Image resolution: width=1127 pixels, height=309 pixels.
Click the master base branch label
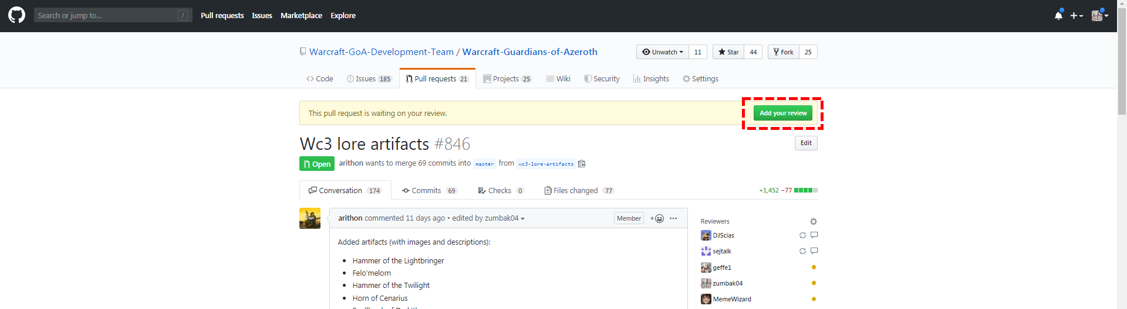pos(484,164)
